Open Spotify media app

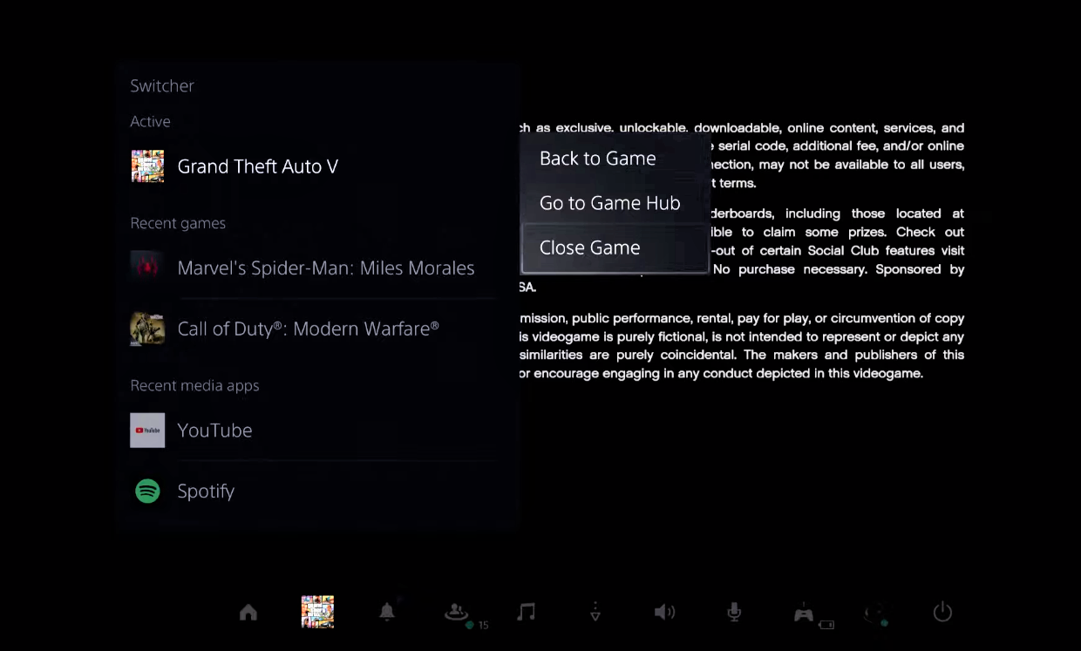(x=312, y=491)
